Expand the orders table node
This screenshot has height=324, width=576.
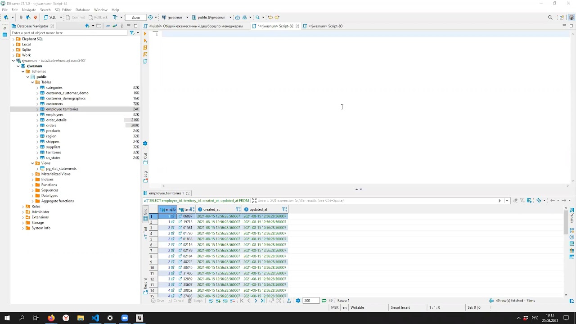[37, 126]
